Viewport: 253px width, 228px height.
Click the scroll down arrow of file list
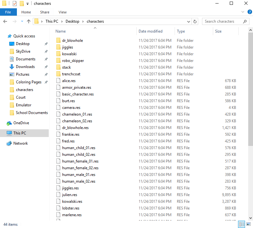(250, 218)
